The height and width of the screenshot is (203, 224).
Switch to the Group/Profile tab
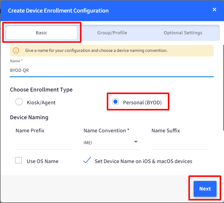coord(112,33)
